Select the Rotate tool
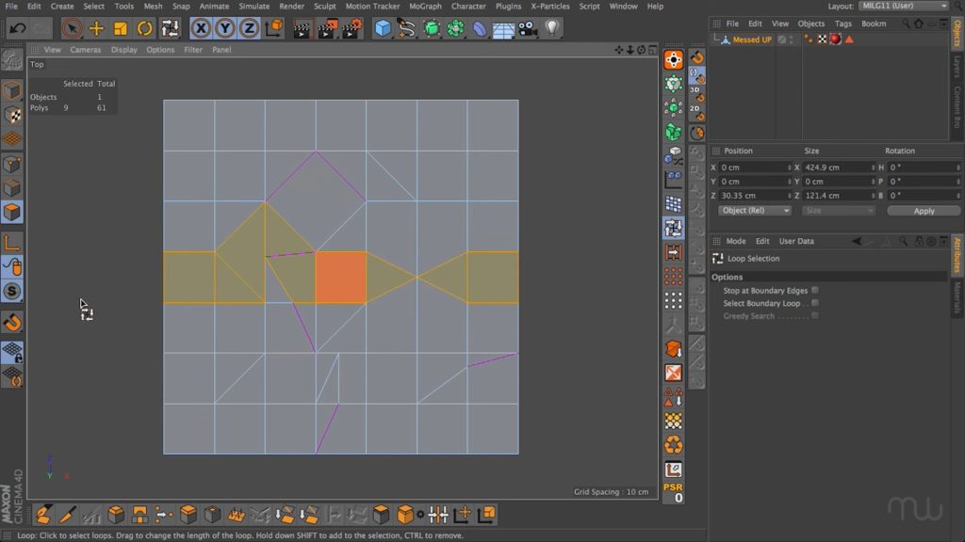Screen dimensions: 965x542 [x=144, y=28]
